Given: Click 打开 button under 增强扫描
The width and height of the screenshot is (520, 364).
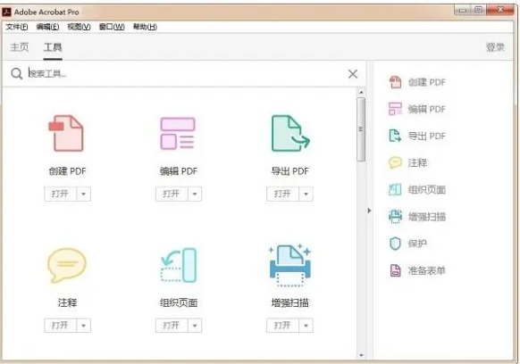Looking at the screenshot, I should (x=283, y=326).
